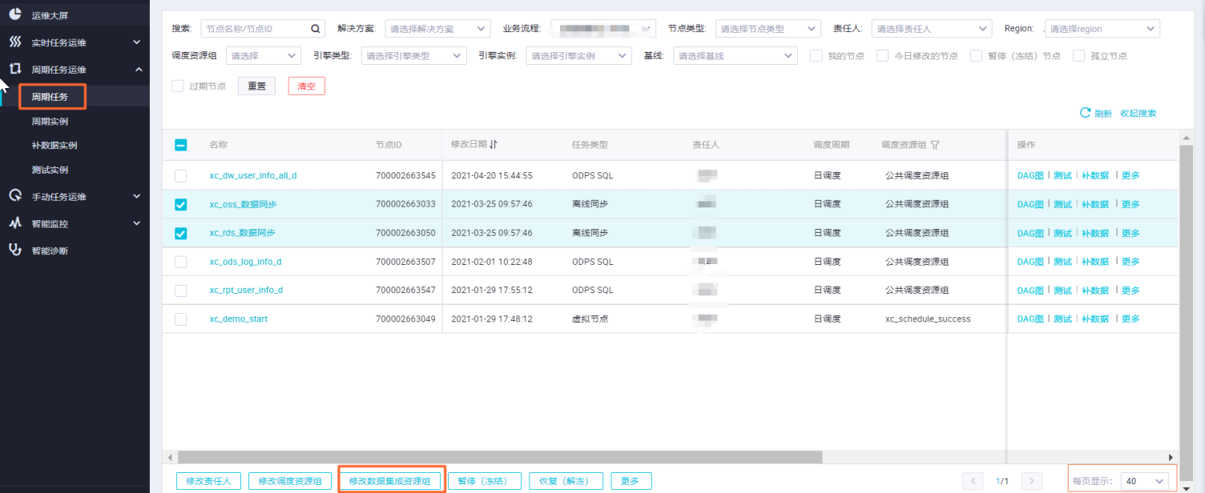The height and width of the screenshot is (493, 1205).
Task: Select 周期实例 in the sidebar
Action: (50, 122)
